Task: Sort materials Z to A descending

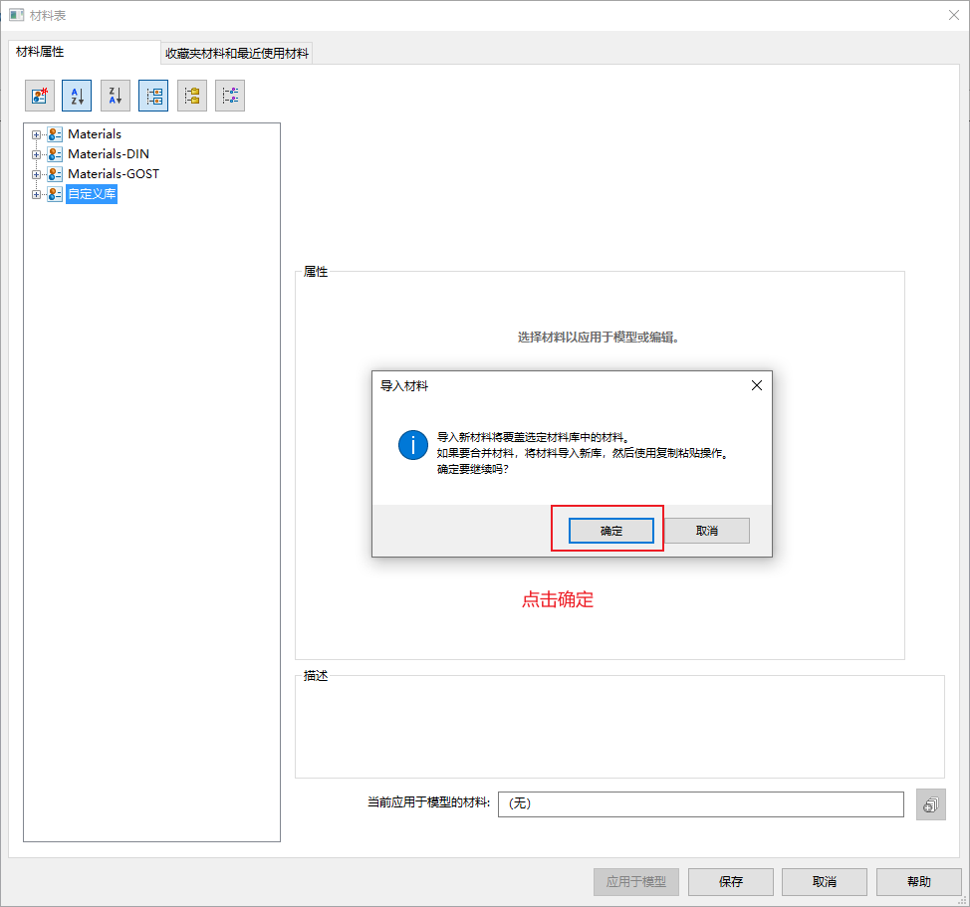Action: click(x=116, y=96)
